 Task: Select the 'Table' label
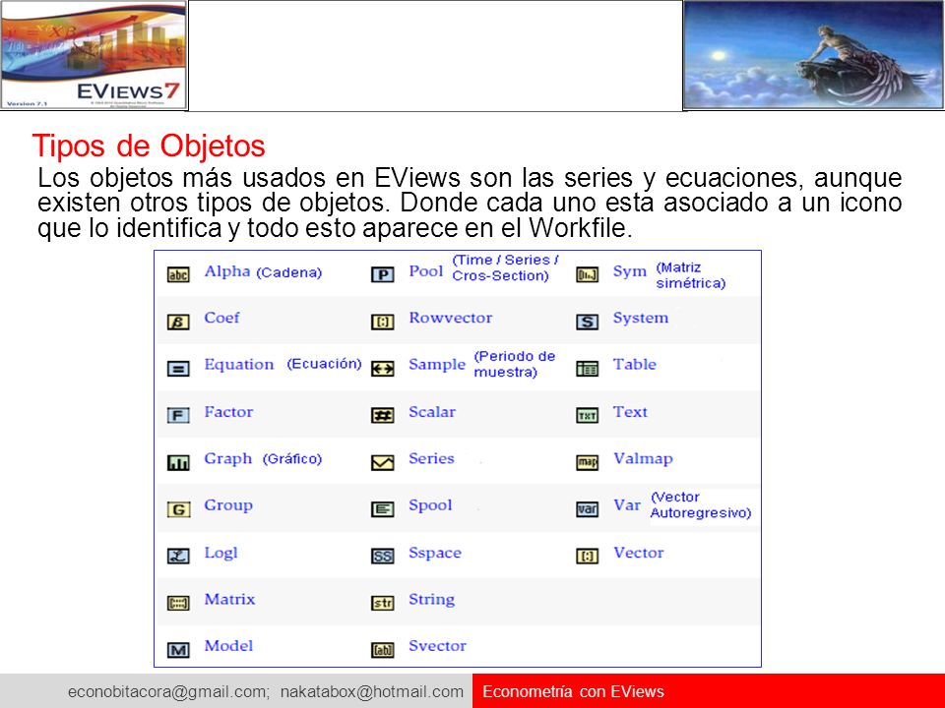pos(635,364)
